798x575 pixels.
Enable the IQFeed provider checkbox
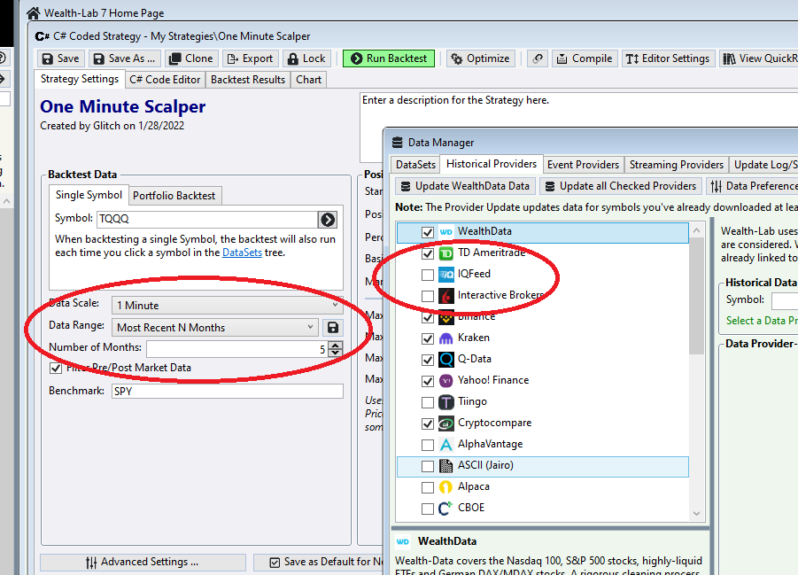point(429,275)
